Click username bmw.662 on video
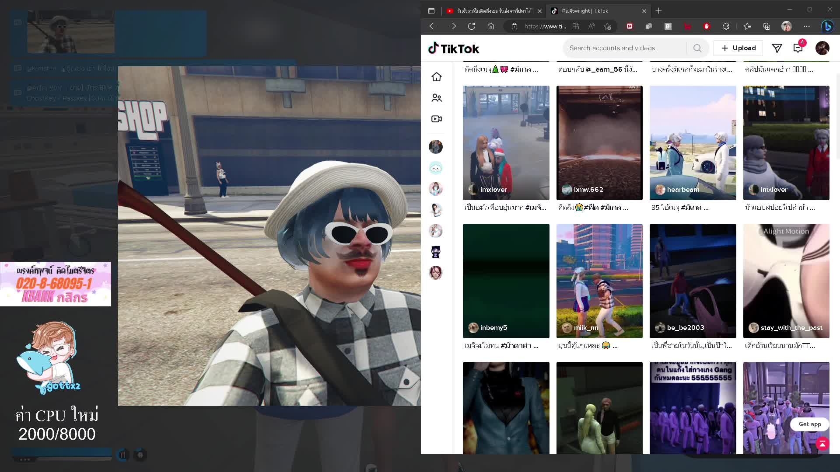 (x=588, y=190)
